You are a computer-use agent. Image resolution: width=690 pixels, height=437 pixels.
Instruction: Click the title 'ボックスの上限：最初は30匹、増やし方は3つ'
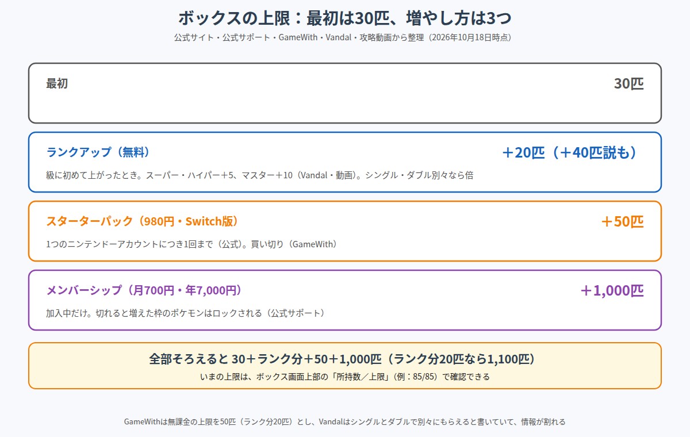(x=345, y=18)
